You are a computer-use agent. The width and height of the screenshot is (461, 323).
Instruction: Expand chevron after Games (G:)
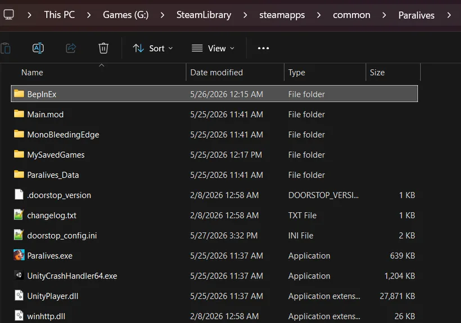(x=162, y=15)
